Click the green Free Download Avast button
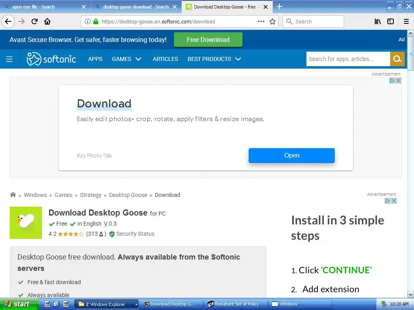414x310 pixels. (208, 40)
